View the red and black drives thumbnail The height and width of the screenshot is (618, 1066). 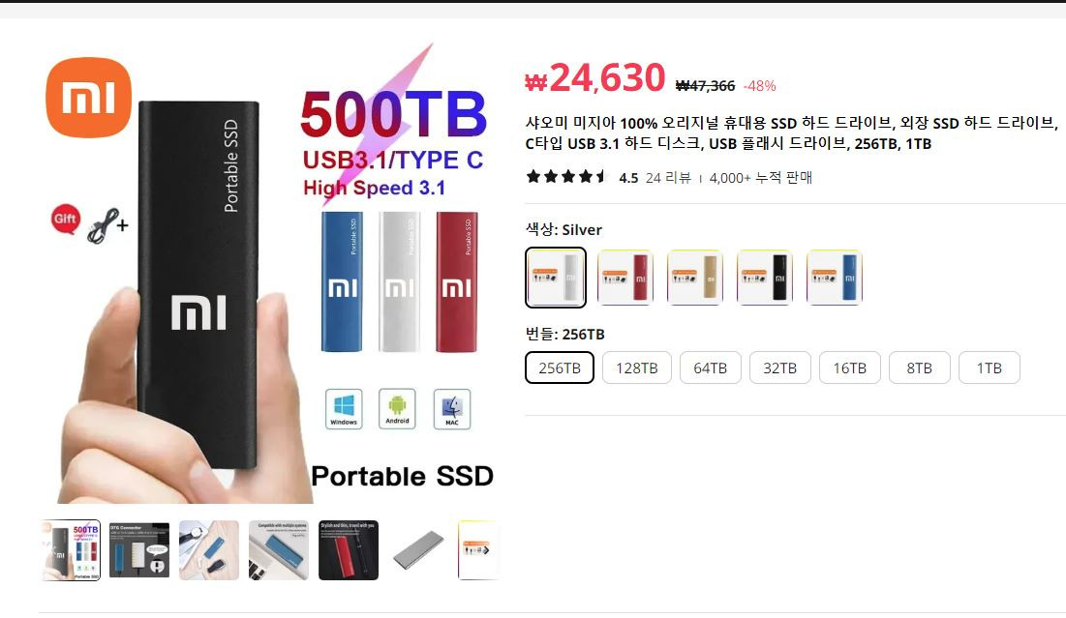(349, 550)
